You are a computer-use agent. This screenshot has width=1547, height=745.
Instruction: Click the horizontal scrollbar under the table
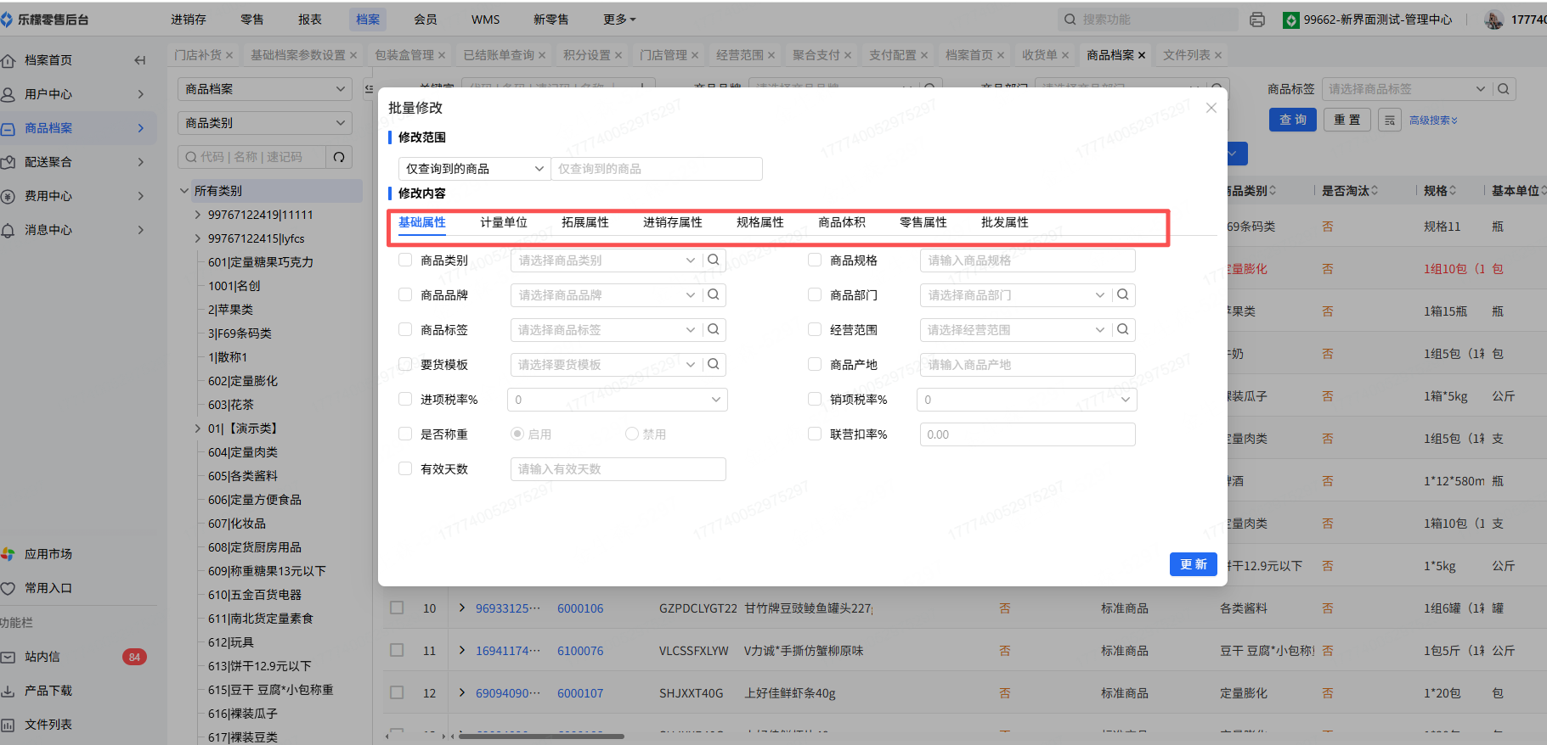click(541, 736)
